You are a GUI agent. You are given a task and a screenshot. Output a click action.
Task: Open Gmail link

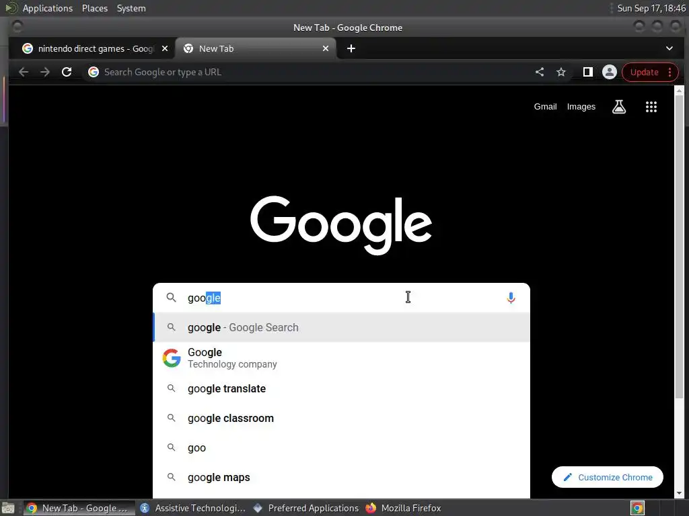(545, 107)
